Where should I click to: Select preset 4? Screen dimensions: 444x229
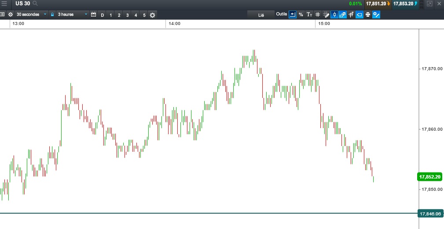click(x=136, y=15)
